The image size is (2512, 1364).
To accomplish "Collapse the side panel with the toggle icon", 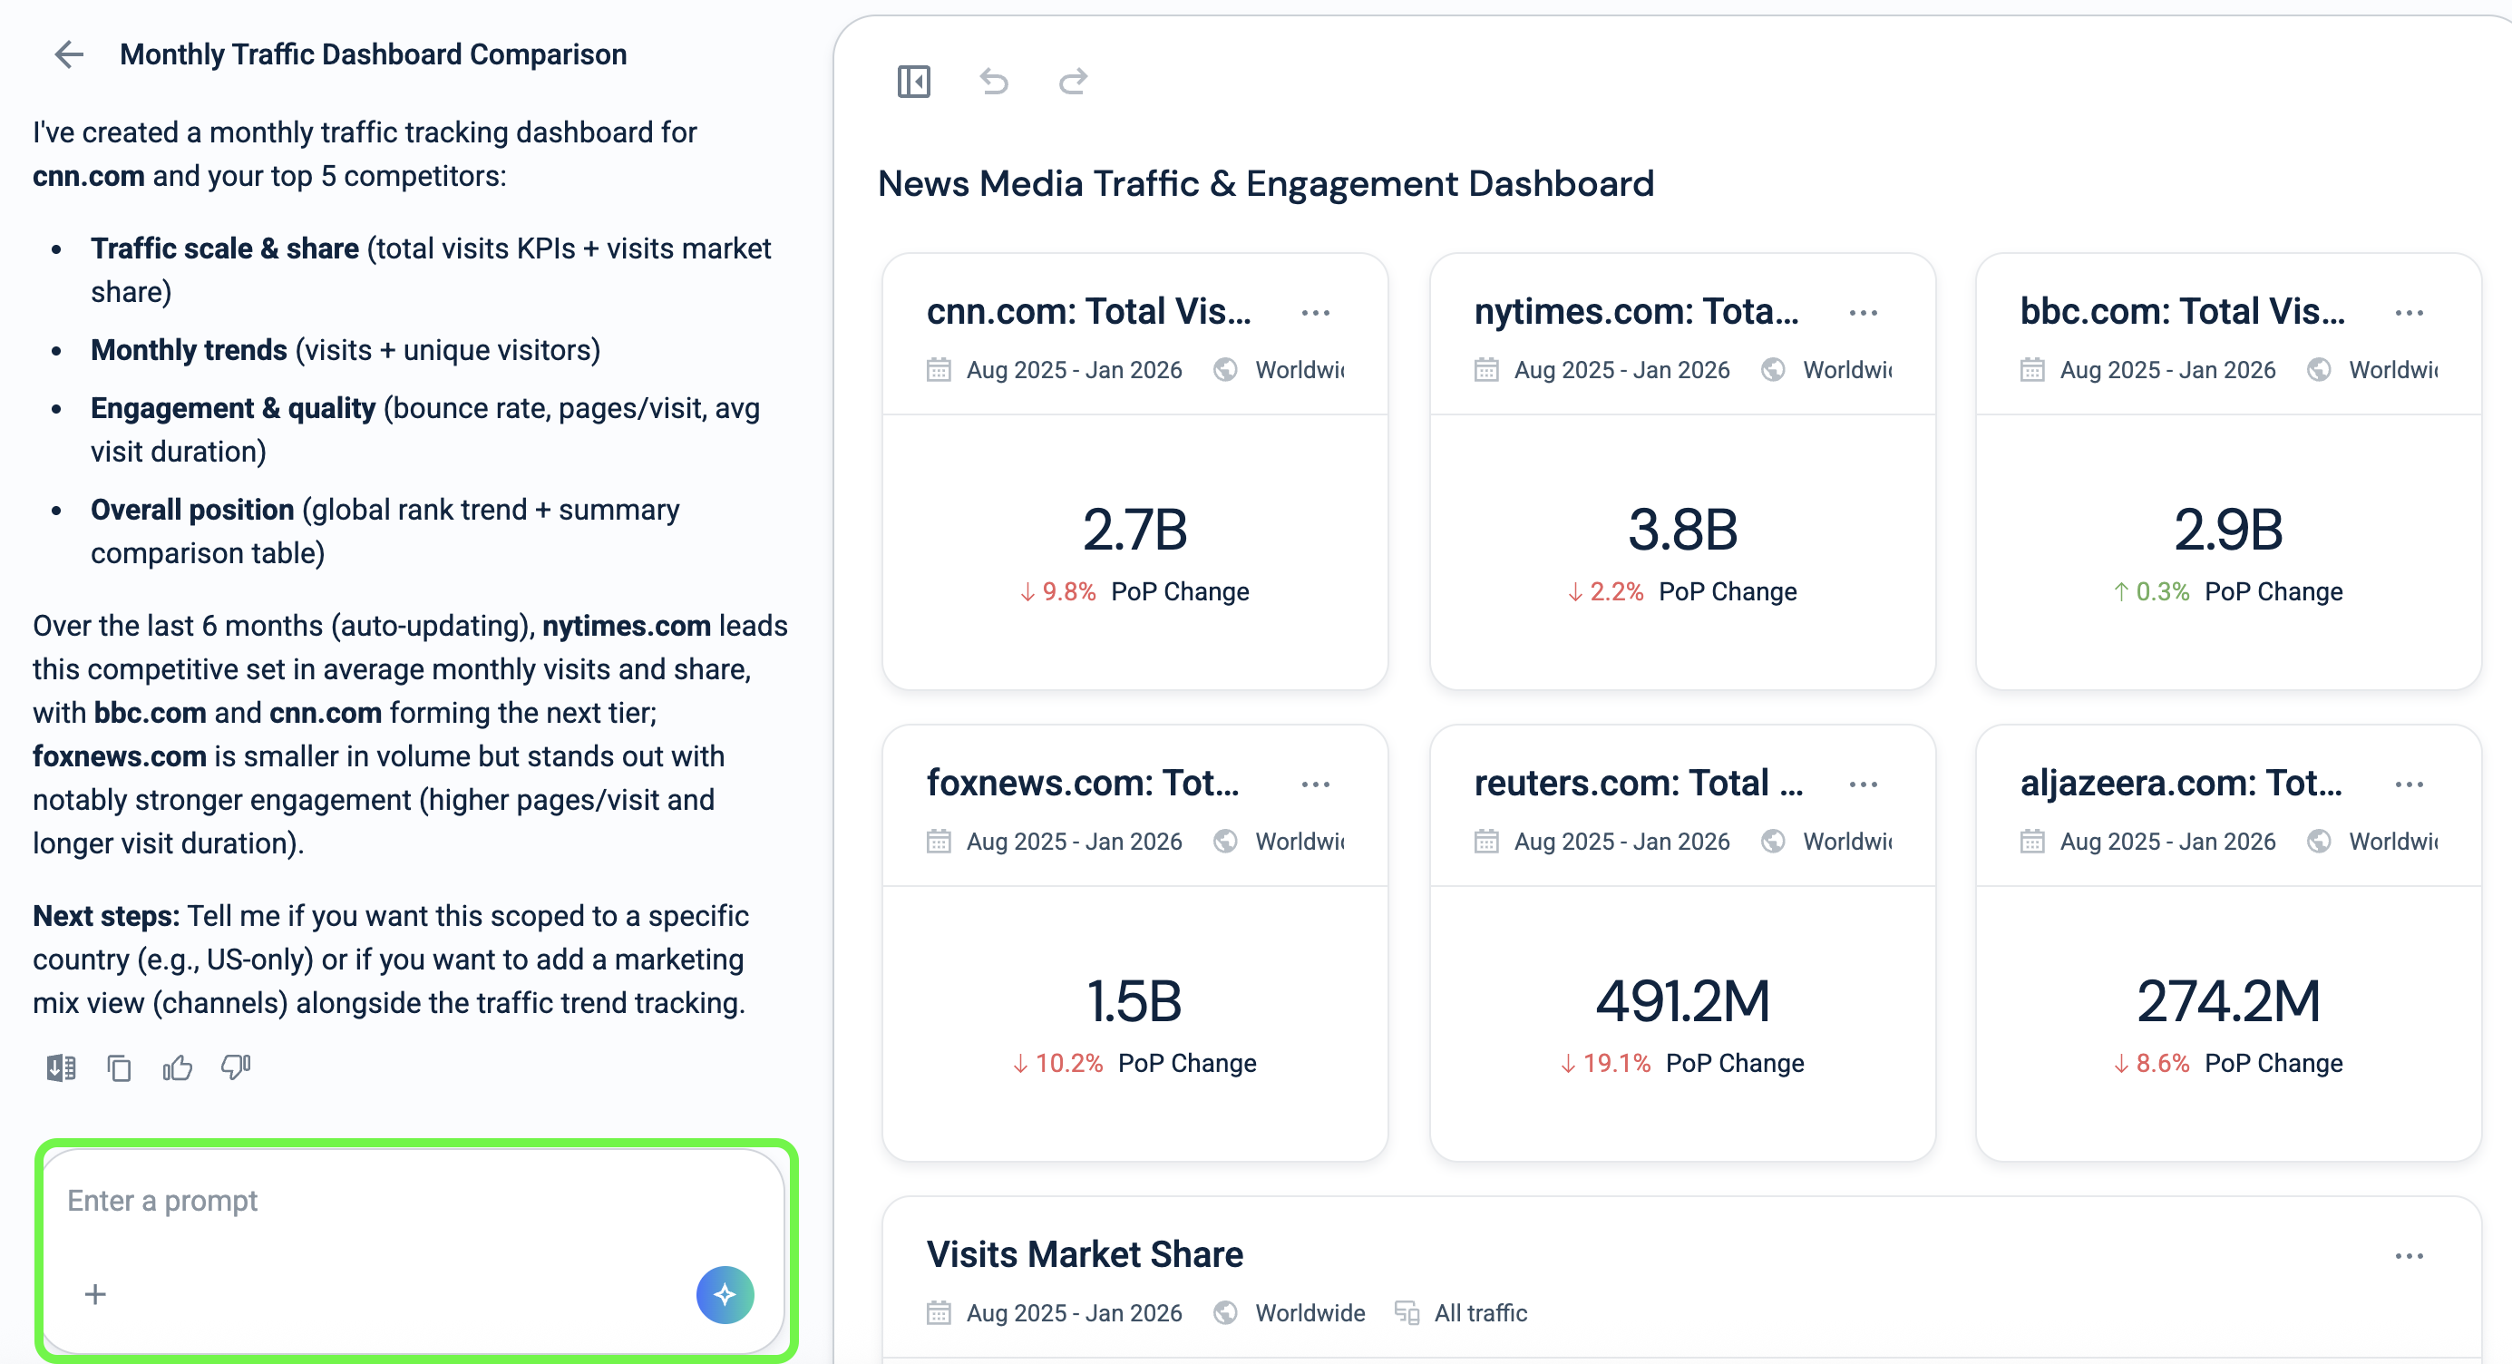I will pos(914,81).
